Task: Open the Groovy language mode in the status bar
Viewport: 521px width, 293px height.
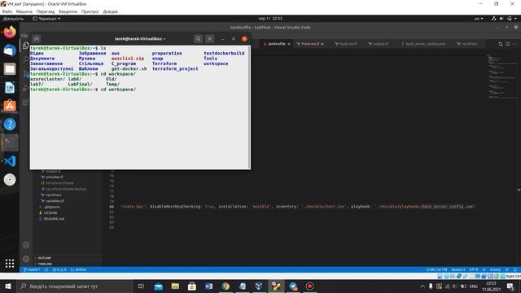Action: [495, 269]
